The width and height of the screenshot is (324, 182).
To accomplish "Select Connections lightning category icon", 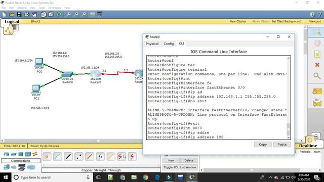I will pos(35,154).
